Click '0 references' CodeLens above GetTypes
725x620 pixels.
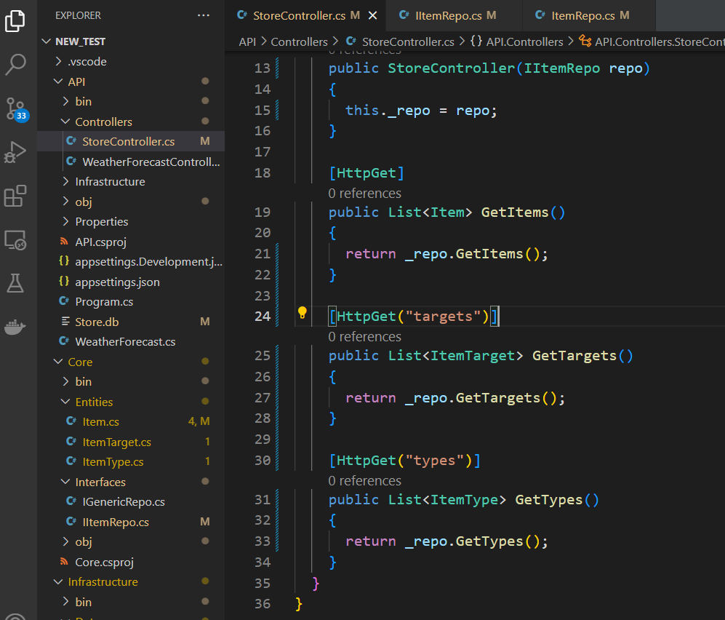364,481
